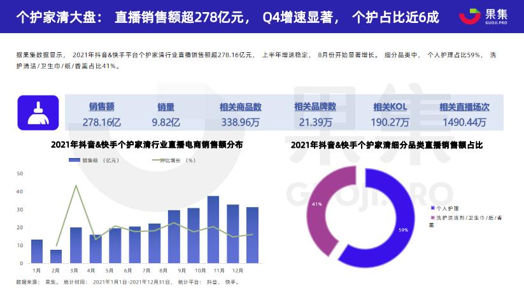Screen dimensions: 524x295
Task: Select the 相关直播场次 1490.44万 metric
Action: coord(464,115)
